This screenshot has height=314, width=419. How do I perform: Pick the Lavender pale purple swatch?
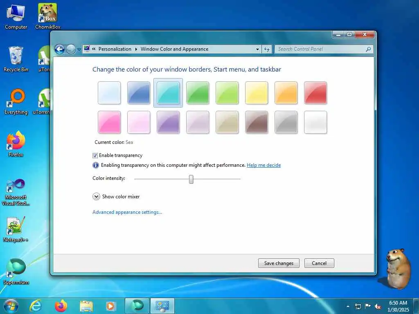click(198, 122)
